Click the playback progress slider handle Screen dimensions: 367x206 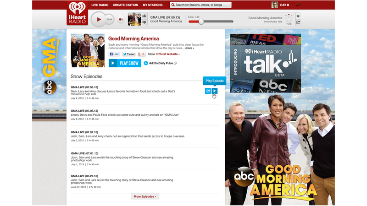(x=201, y=22)
